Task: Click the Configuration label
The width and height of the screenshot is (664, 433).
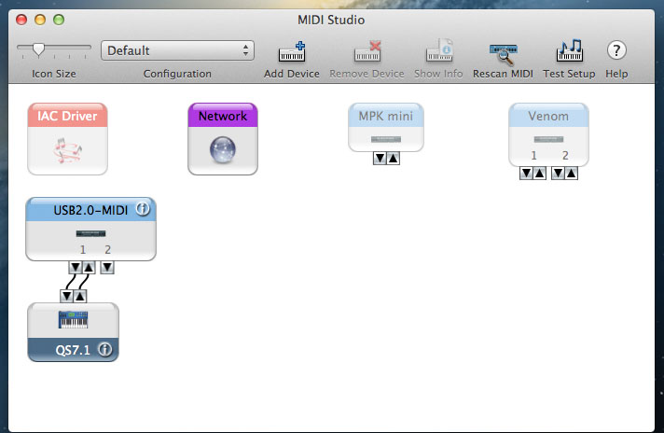Action: click(x=177, y=74)
